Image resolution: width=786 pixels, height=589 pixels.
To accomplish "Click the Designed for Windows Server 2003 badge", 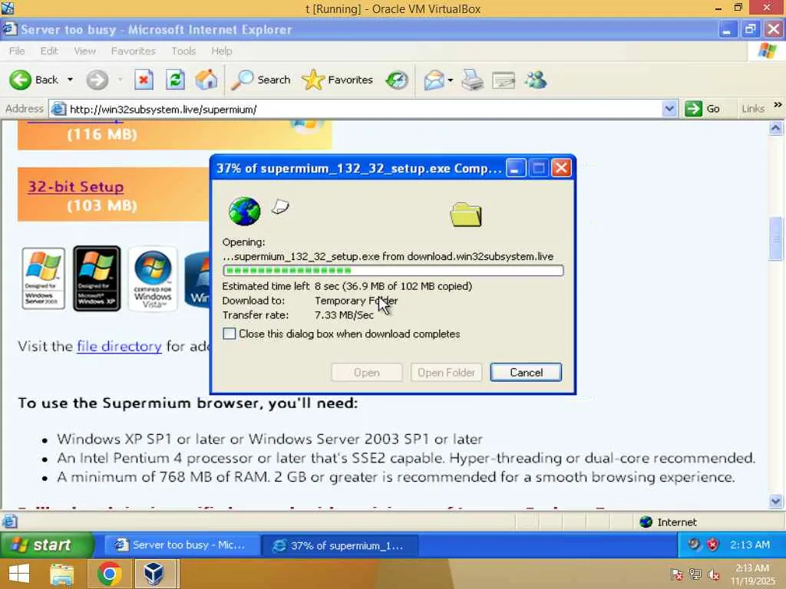I will pyautogui.click(x=44, y=278).
